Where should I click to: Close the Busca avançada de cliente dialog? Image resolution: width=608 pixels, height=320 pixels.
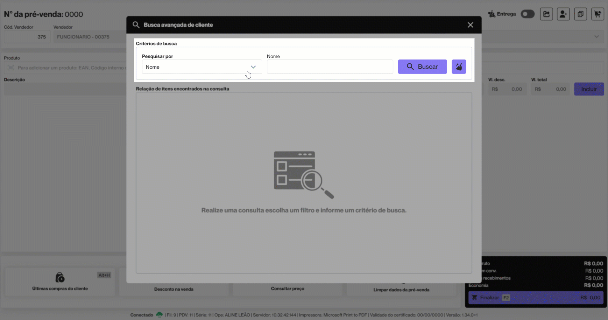(470, 25)
